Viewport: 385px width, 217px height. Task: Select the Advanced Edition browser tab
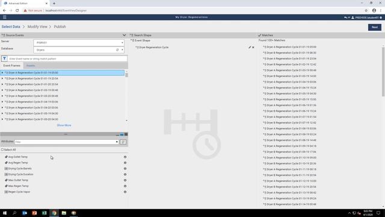pyautogui.click(x=25, y=4)
